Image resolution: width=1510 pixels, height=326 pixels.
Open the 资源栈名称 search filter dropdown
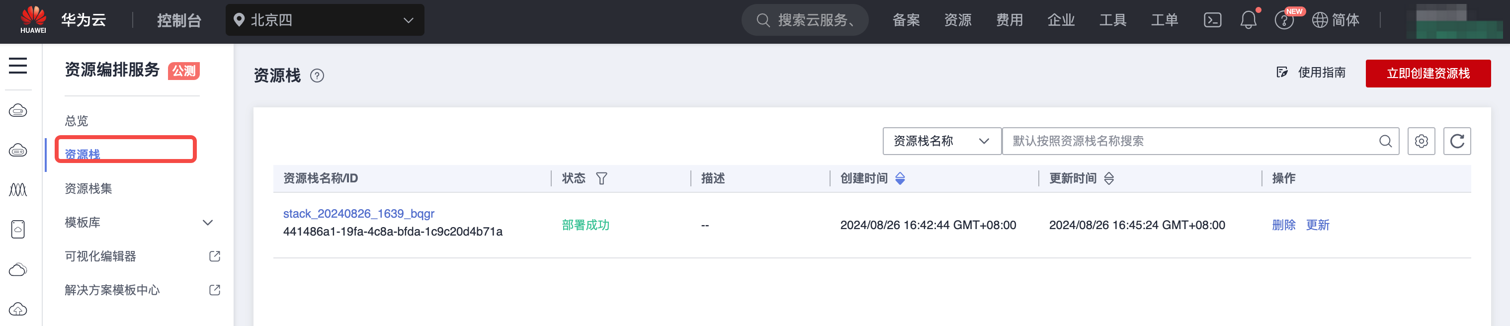[941, 141]
